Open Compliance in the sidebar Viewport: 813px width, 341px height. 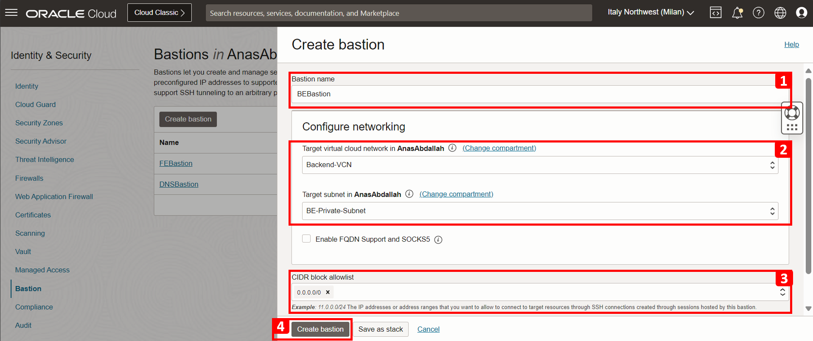(x=34, y=307)
